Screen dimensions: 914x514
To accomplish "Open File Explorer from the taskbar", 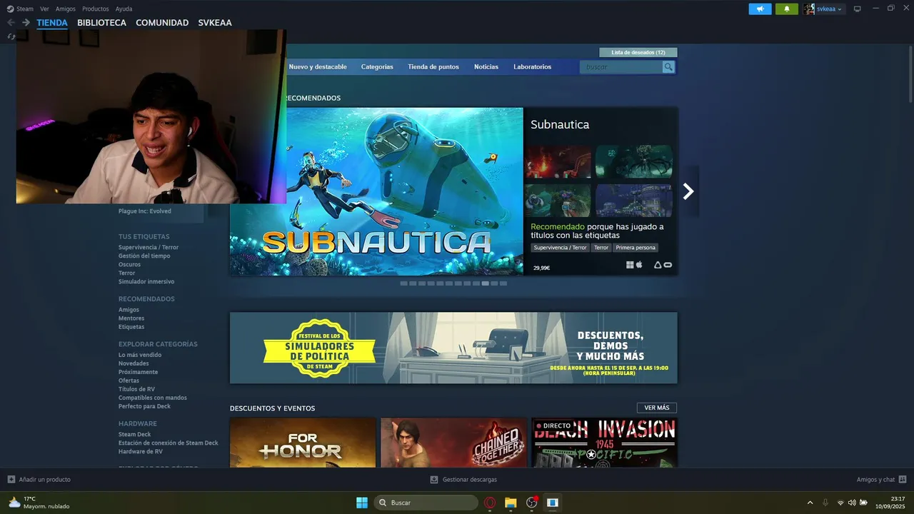I will pyautogui.click(x=511, y=503).
